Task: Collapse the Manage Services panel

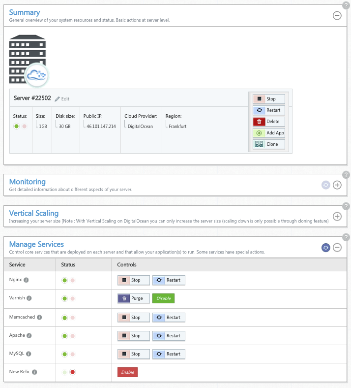Action: click(337, 248)
